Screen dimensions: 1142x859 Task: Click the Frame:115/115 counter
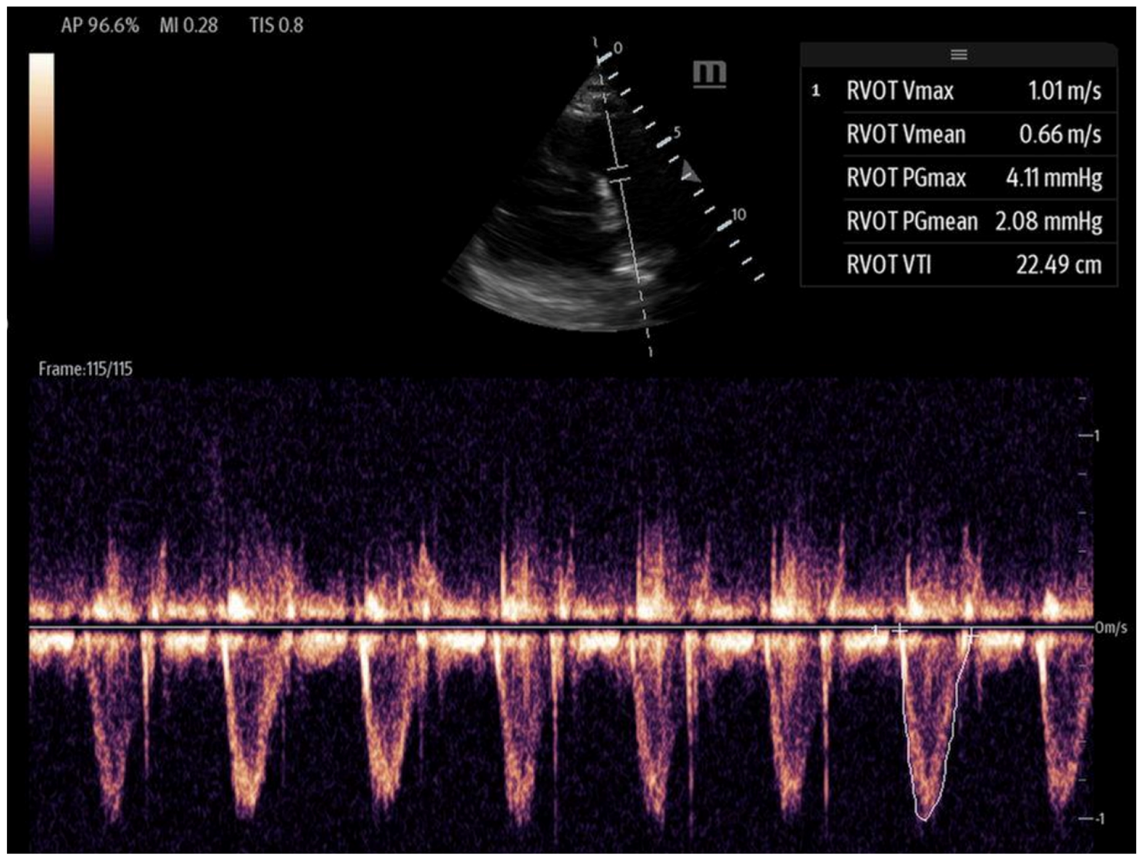coord(86,368)
